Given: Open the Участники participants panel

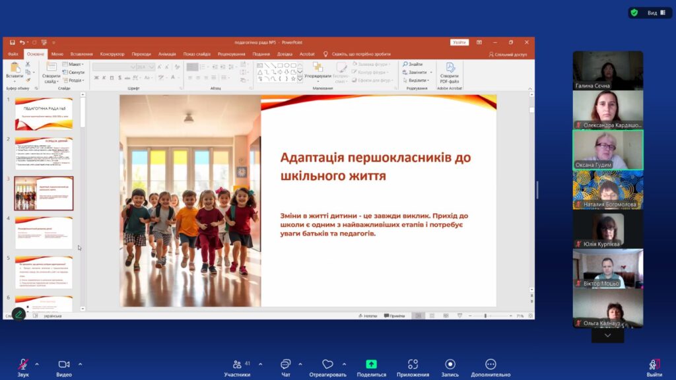Looking at the screenshot, I should point(237,365).
